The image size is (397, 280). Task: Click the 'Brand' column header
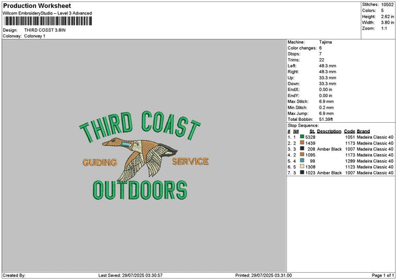[x=363, y=131]
